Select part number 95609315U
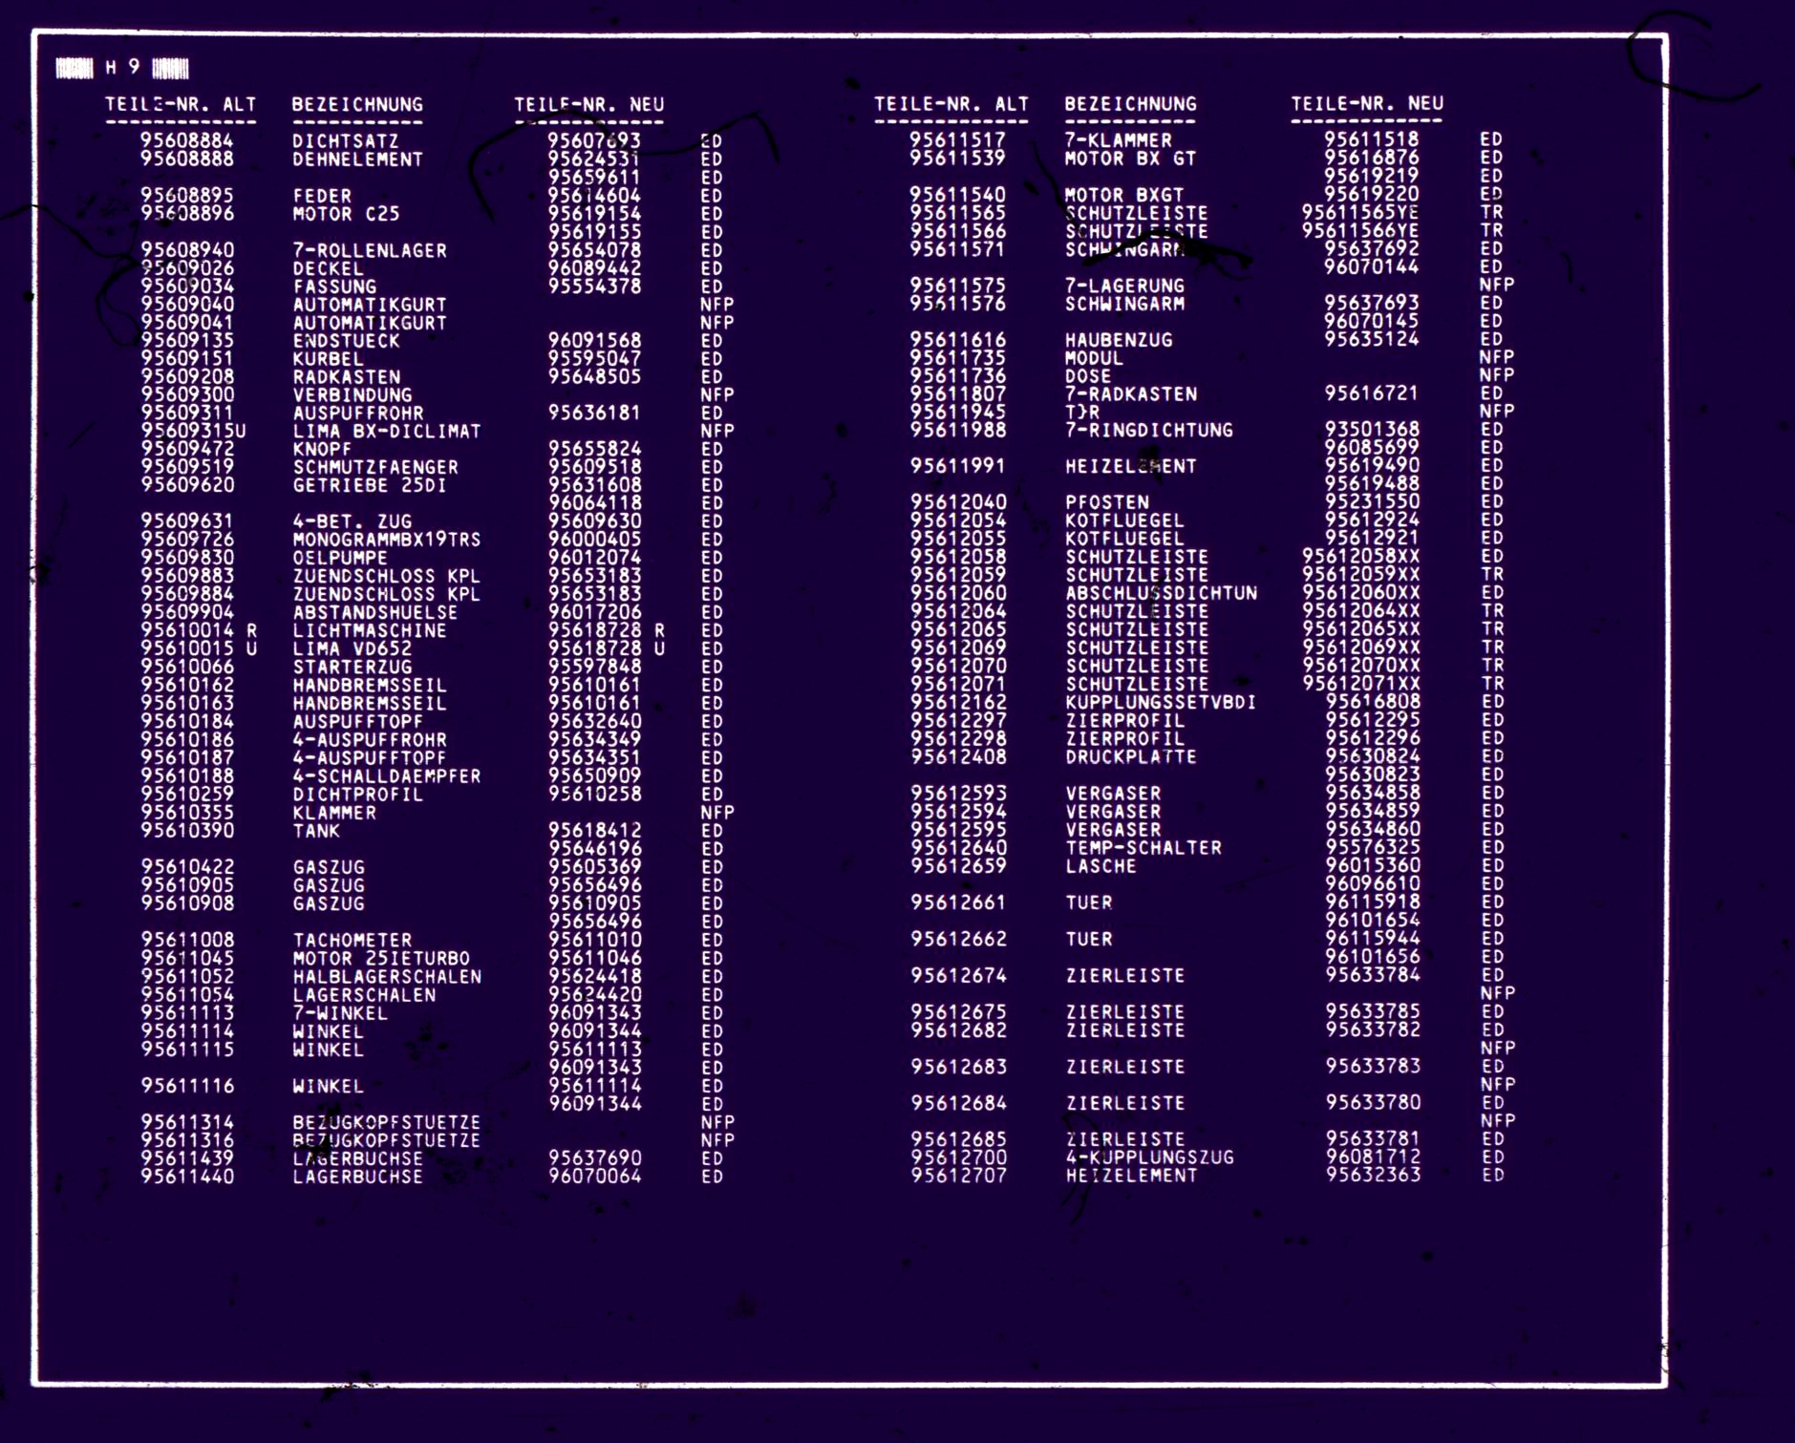The image size is (1795, 1443). pyautogui.click(x=193, y=431)
